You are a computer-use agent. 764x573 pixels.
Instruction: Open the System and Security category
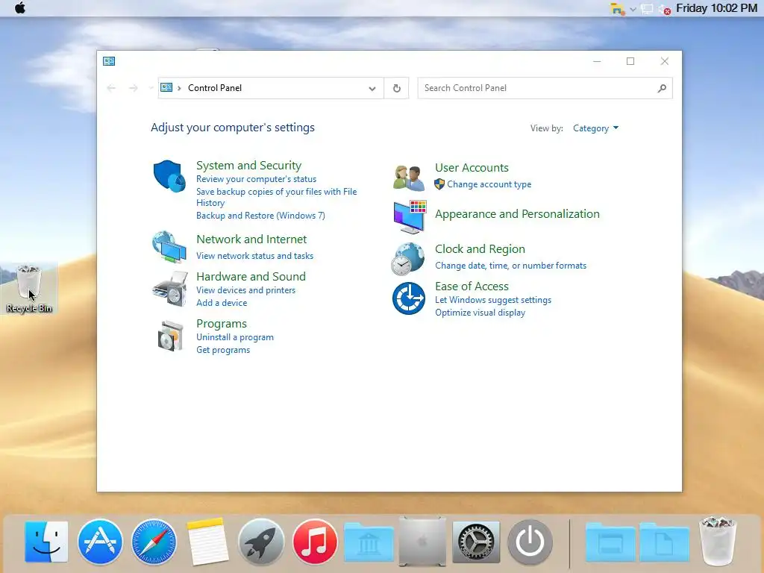[x=249, y=166]
